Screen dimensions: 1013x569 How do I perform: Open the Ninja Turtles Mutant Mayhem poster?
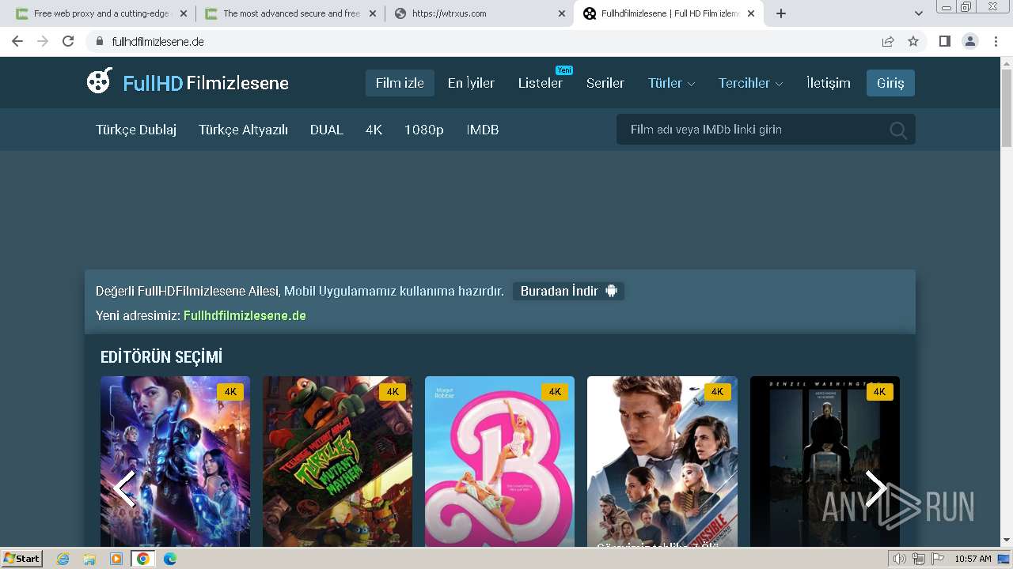pyautogui.click(x=337, y=462)
